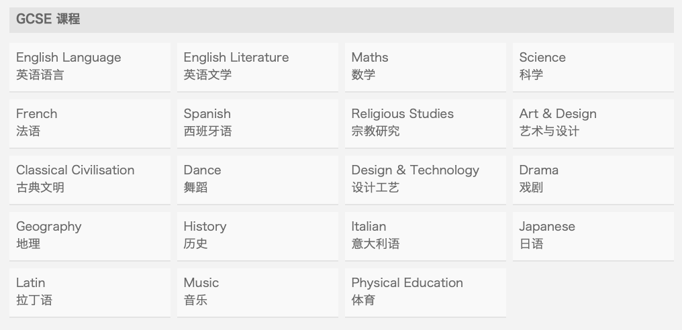
Task: Select the Dance 舞蹈 course
Action: point(258,180)
